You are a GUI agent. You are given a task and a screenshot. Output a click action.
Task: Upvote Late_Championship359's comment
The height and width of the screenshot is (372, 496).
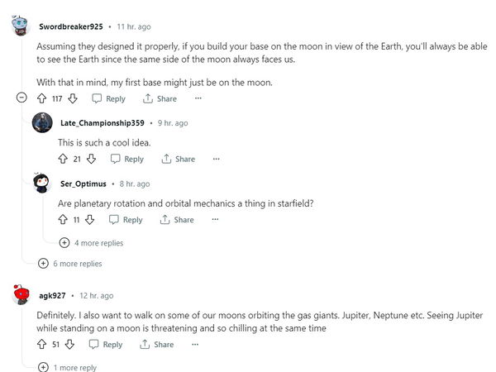click(62, 159)
